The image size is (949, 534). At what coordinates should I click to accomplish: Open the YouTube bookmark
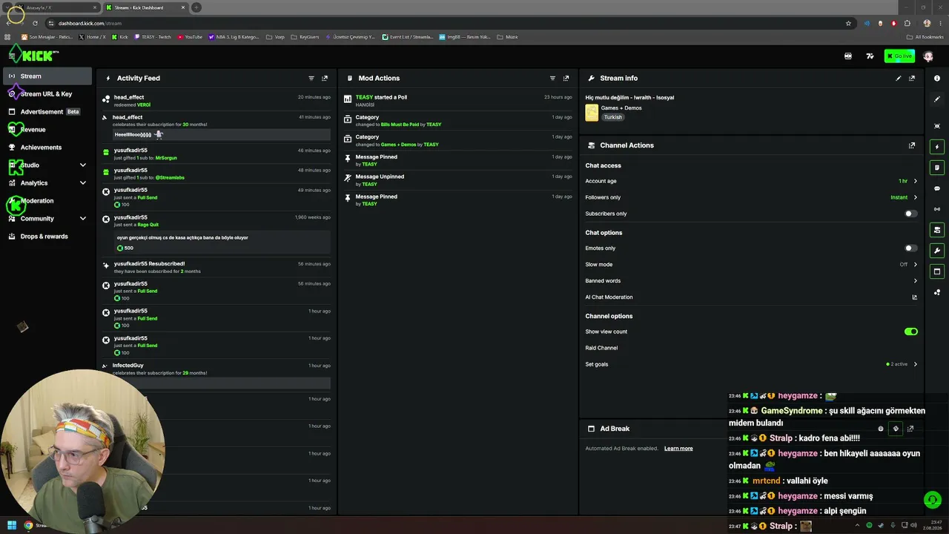pos(190,37)
